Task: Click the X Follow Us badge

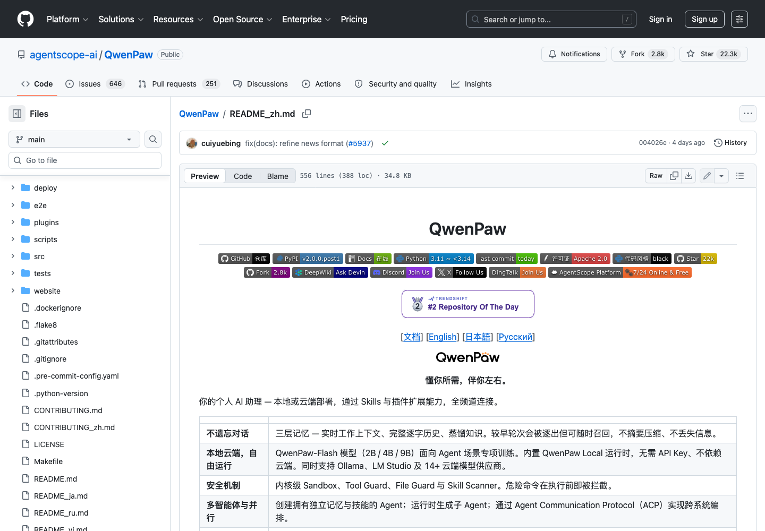Action: pos(461,272)
